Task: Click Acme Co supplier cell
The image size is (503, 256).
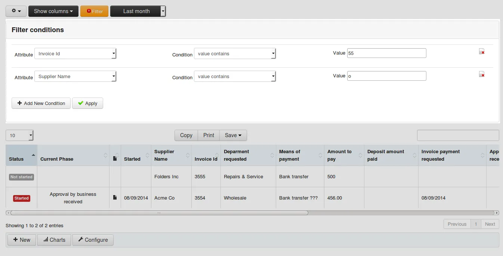Action: (x=172, y=198)
